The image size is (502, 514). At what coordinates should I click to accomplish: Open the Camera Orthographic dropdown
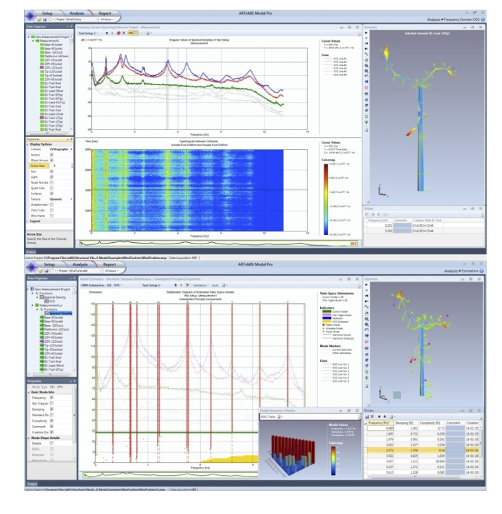click(x=60, y=149)
